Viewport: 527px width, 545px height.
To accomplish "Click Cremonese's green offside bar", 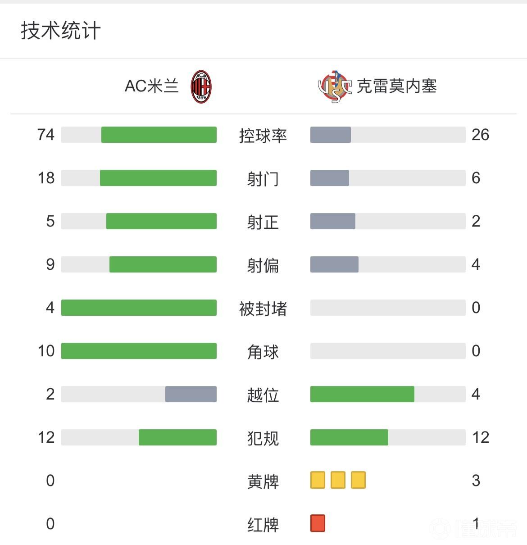I will pyautogui.click(x=362, y=394).
